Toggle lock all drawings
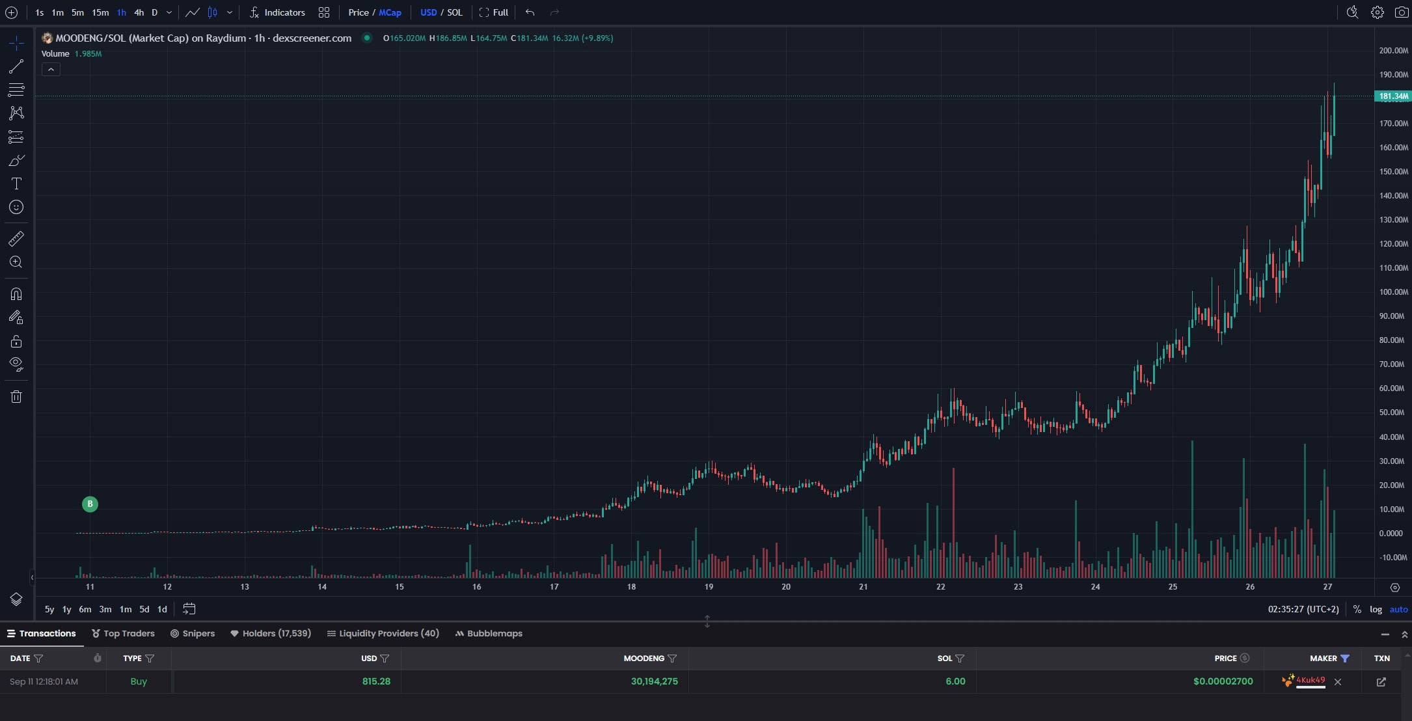This screenshot has width=1412, height=721. pyautogui.click(x=16, y=341)
